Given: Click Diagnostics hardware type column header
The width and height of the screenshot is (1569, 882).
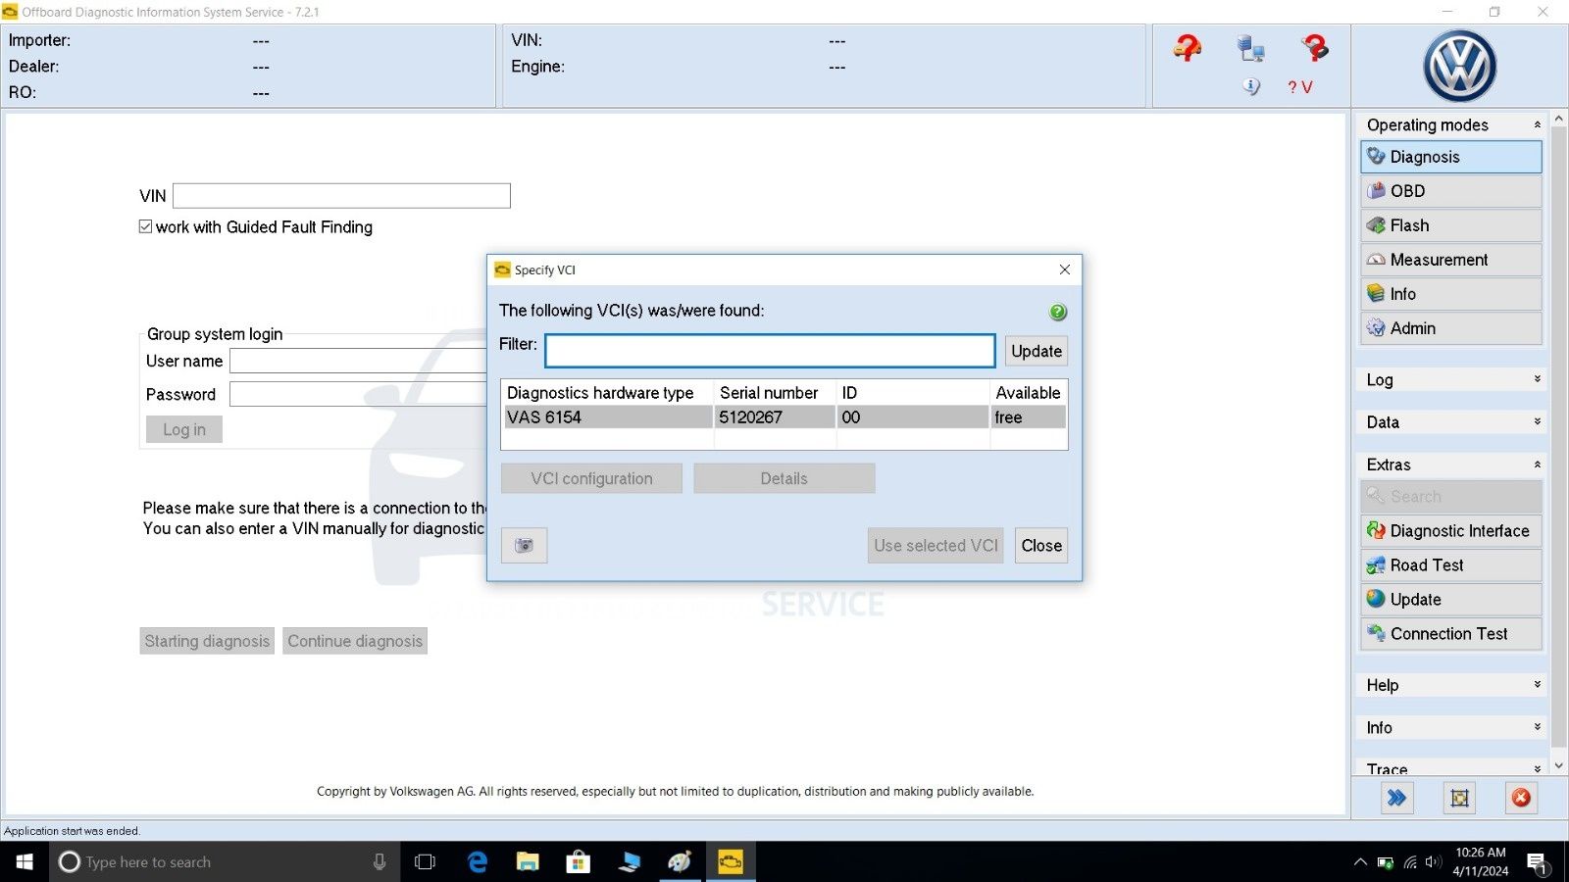Looking at the screenshot, I should 607,393.
